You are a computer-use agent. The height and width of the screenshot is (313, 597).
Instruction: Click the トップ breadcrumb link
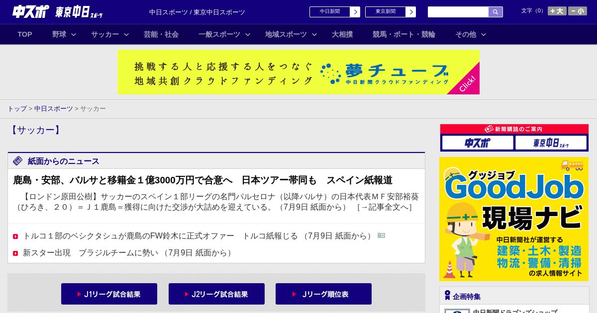17,108
